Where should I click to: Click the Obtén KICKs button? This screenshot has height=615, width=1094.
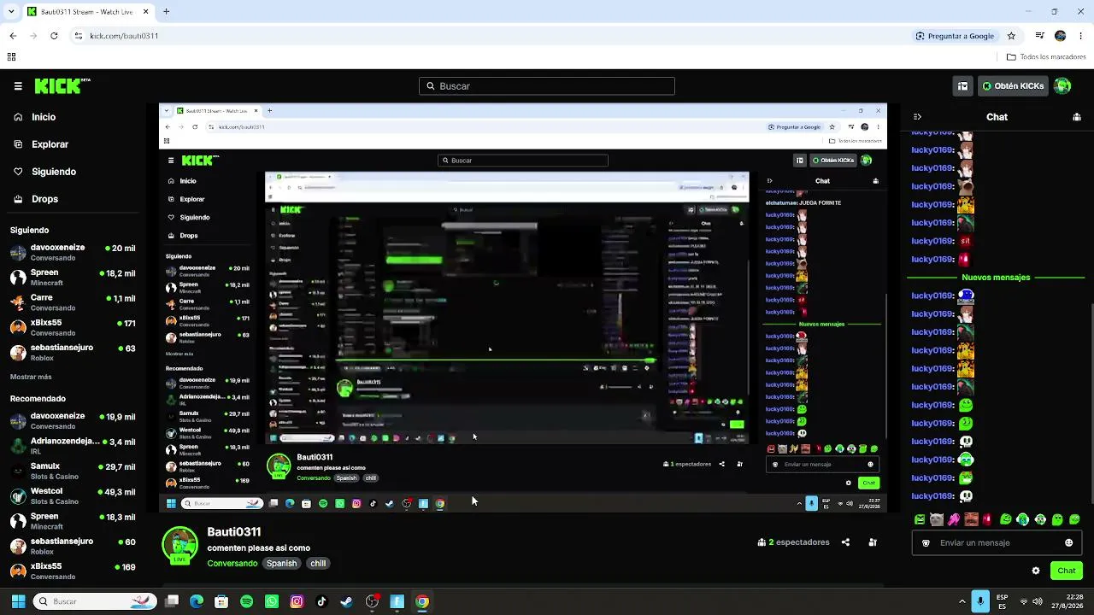(x=1013, y=86)
